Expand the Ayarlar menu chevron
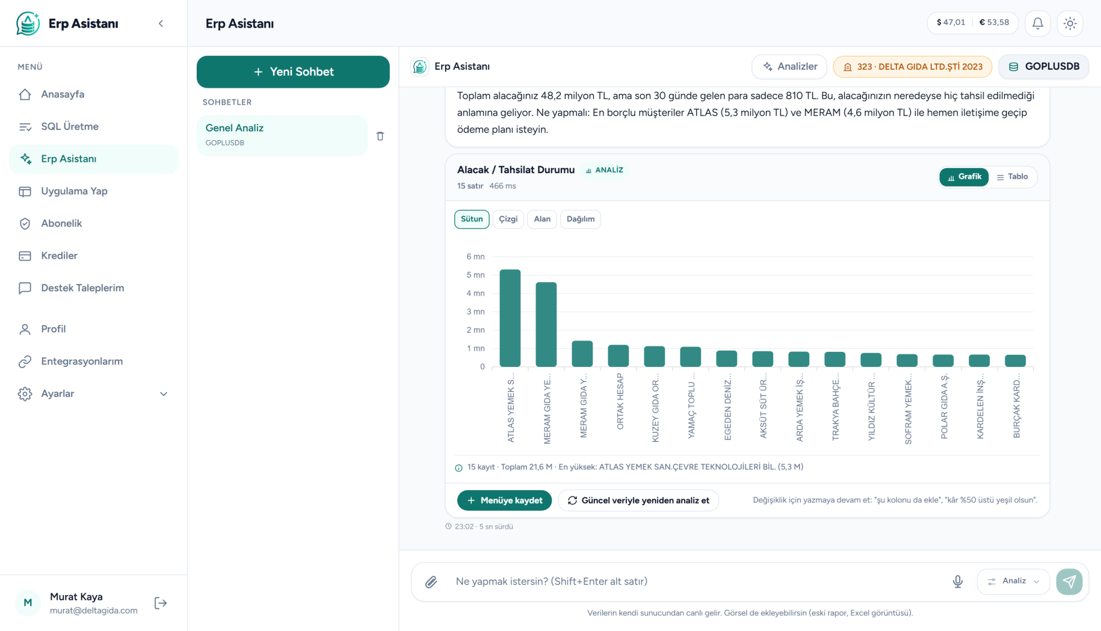This screenshot has width=1101, height=631. pyautogui.click(x=164, y=394)
